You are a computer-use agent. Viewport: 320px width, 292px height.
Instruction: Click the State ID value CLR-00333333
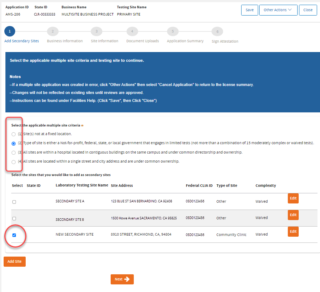click(44, 14)
